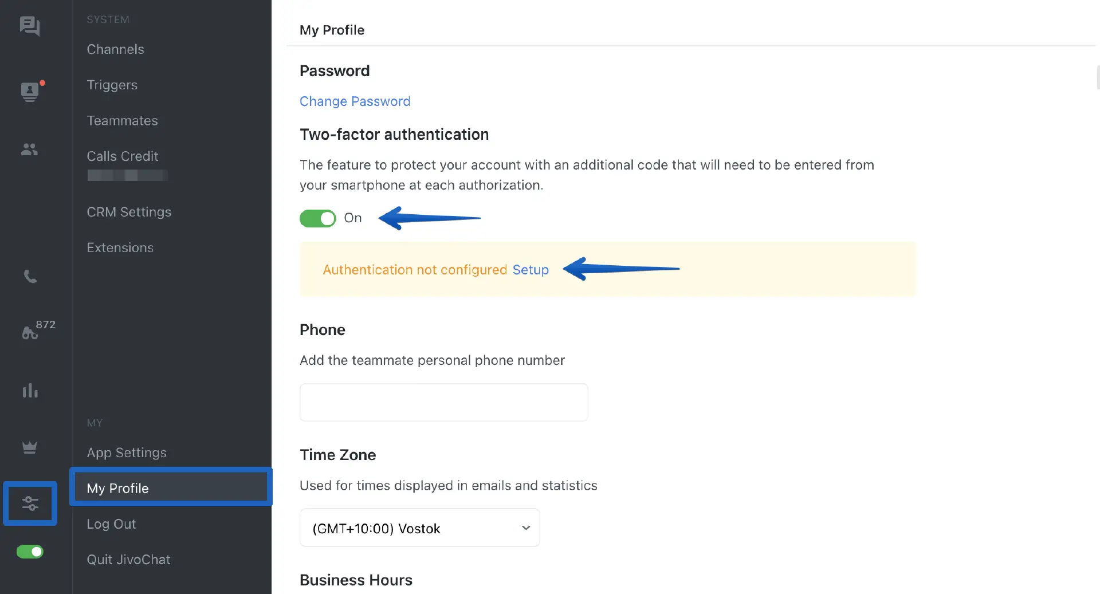Turn off two-factor authentication toggle

click(318, 218)
